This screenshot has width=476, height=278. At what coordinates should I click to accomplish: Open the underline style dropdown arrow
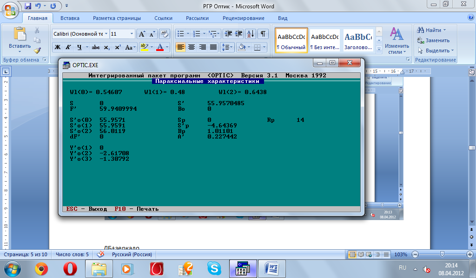point(87,47)
